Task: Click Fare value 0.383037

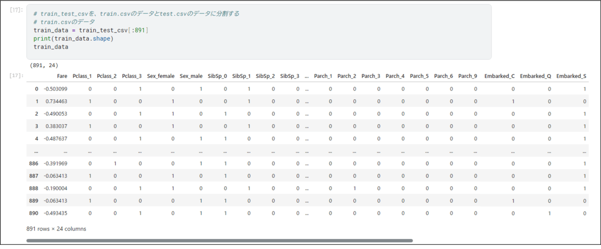Action: (56, 126)
